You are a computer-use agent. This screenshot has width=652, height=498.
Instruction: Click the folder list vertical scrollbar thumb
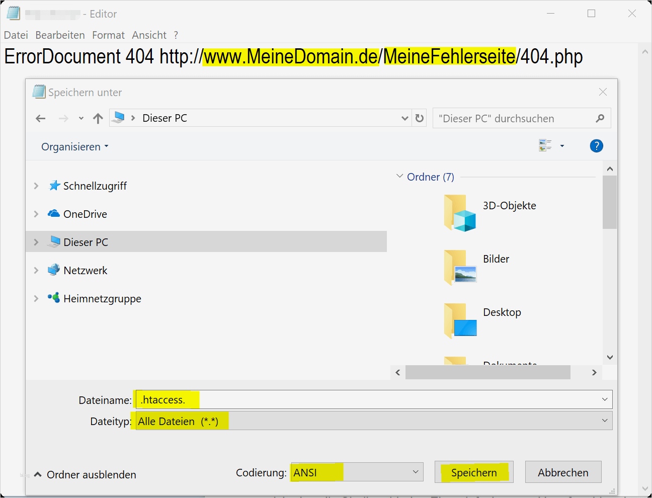610,202
